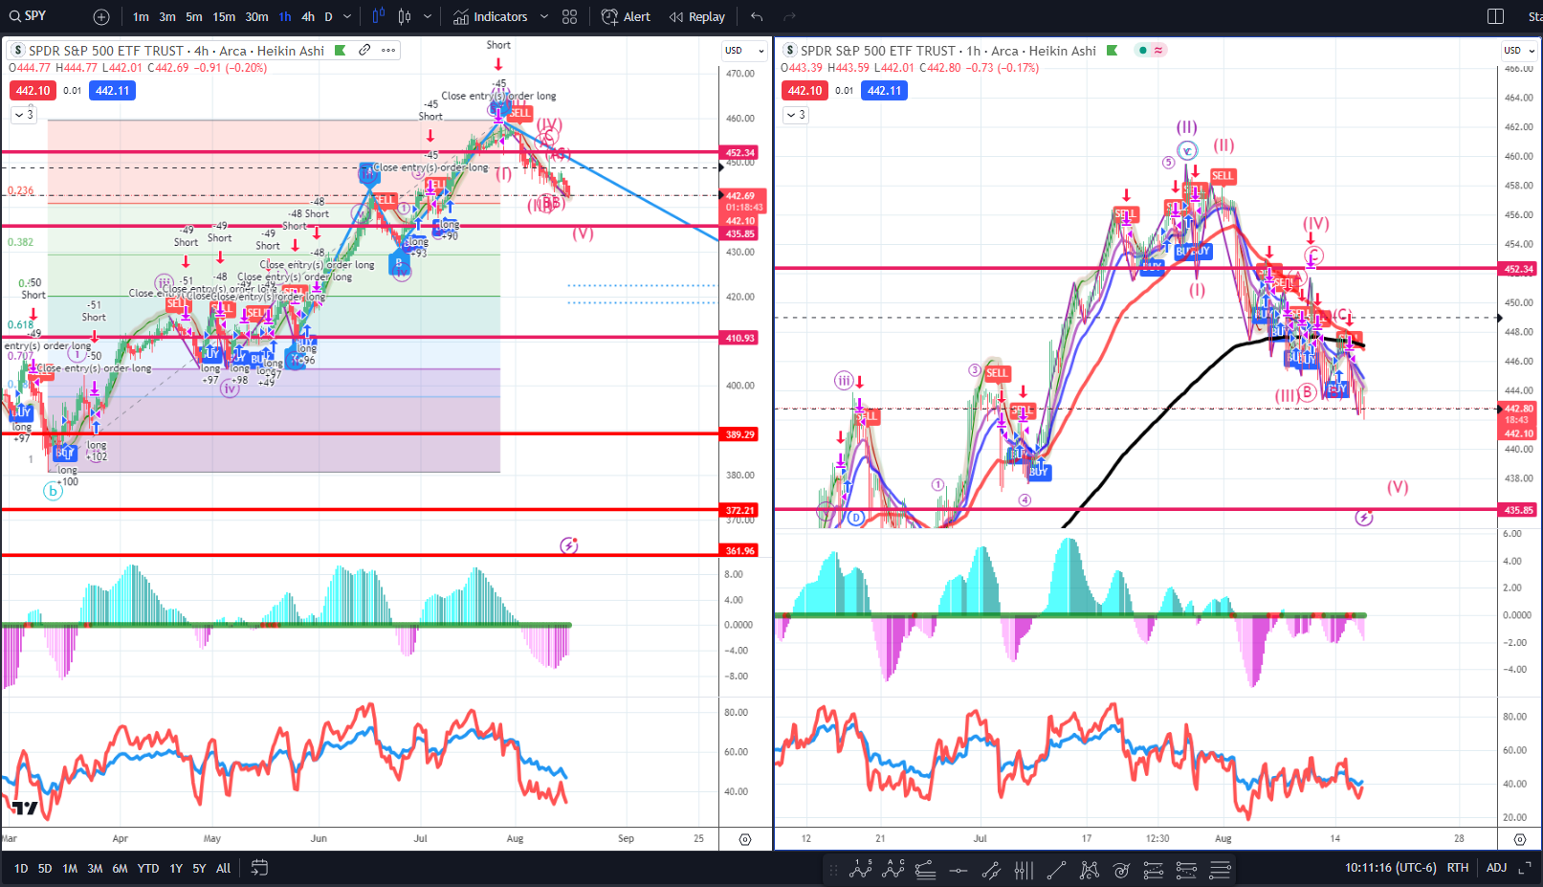The height and width of the screenshot is (887, 1543).
Task: Expand the timeframe interval dropdown
Action: pos(347,17)
